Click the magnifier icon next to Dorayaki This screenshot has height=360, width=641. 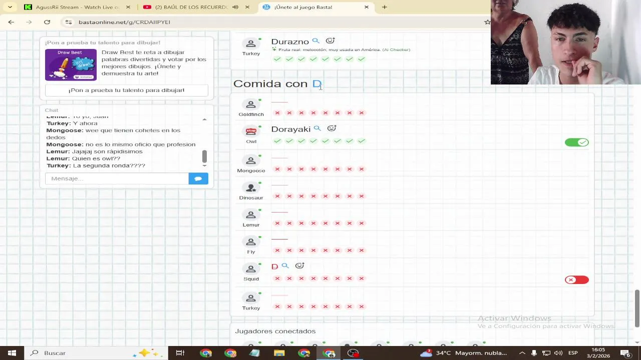[x=317, y=128]
